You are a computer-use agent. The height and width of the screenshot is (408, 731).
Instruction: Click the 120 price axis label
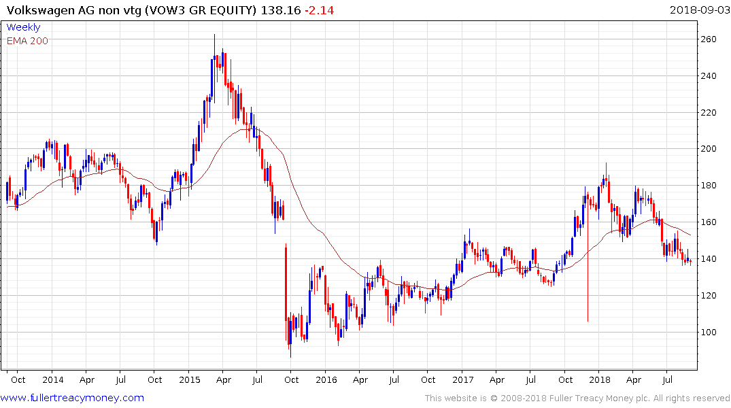pos(709,296)
